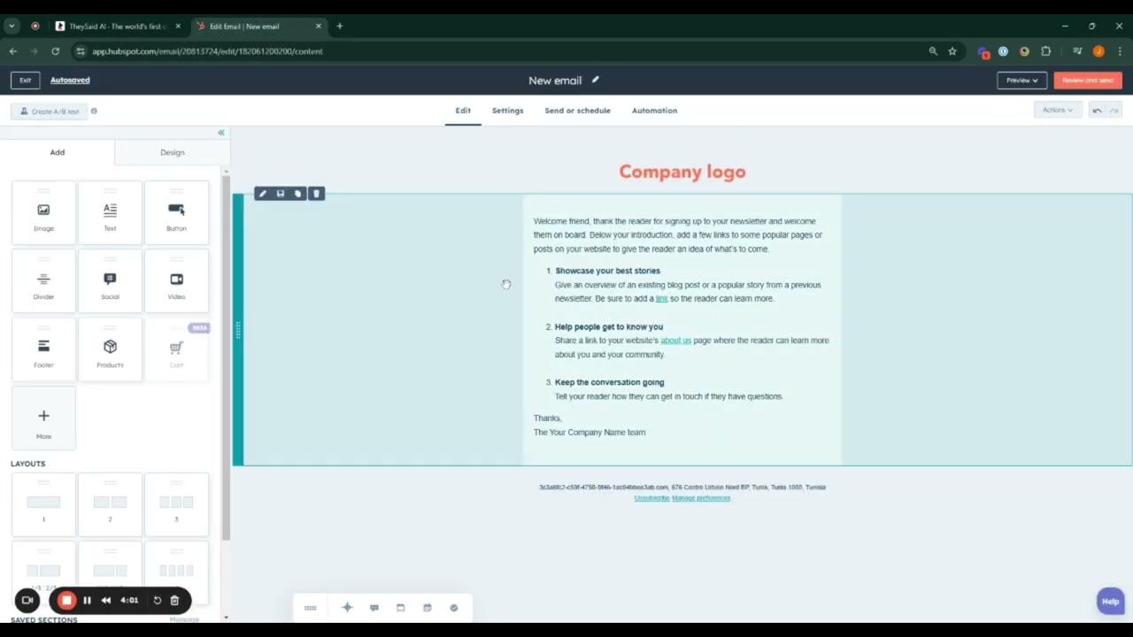Viewport: 1133px width, 637px height.
Task: Delete the selected section with trash icon
Action: pos(316,194)
